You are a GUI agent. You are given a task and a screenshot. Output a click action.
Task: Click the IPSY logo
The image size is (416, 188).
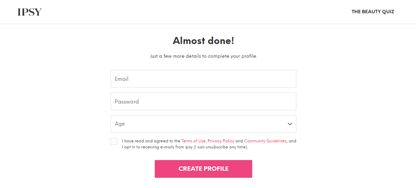(x=30, y=12)
